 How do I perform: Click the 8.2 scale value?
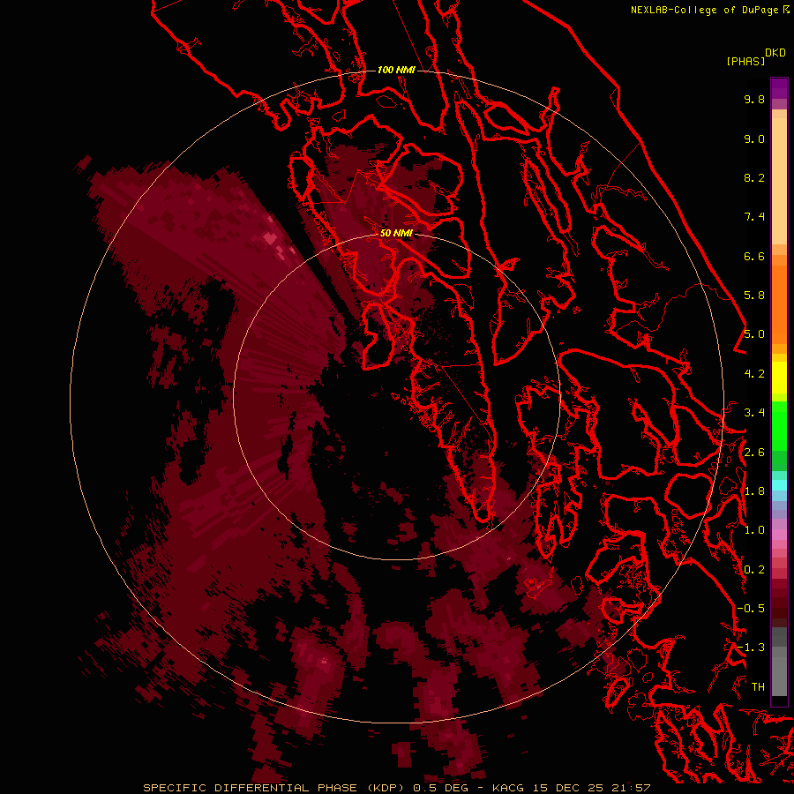click(x=754, y=177)
